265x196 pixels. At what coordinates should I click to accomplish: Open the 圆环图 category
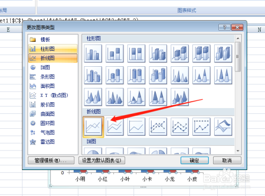coord(53,123)
